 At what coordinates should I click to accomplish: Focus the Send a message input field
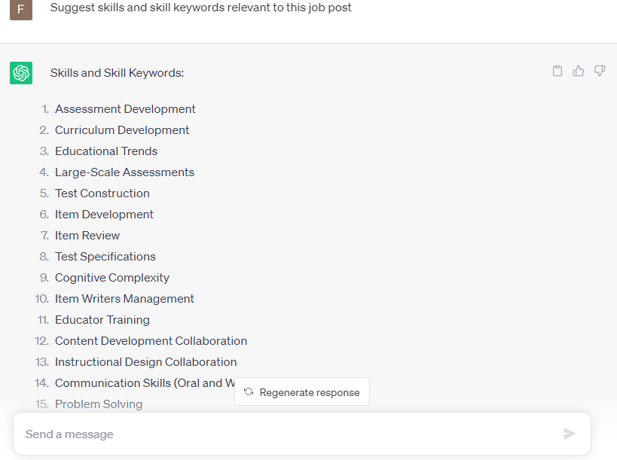pyautogui.click(x=286, y=434)
